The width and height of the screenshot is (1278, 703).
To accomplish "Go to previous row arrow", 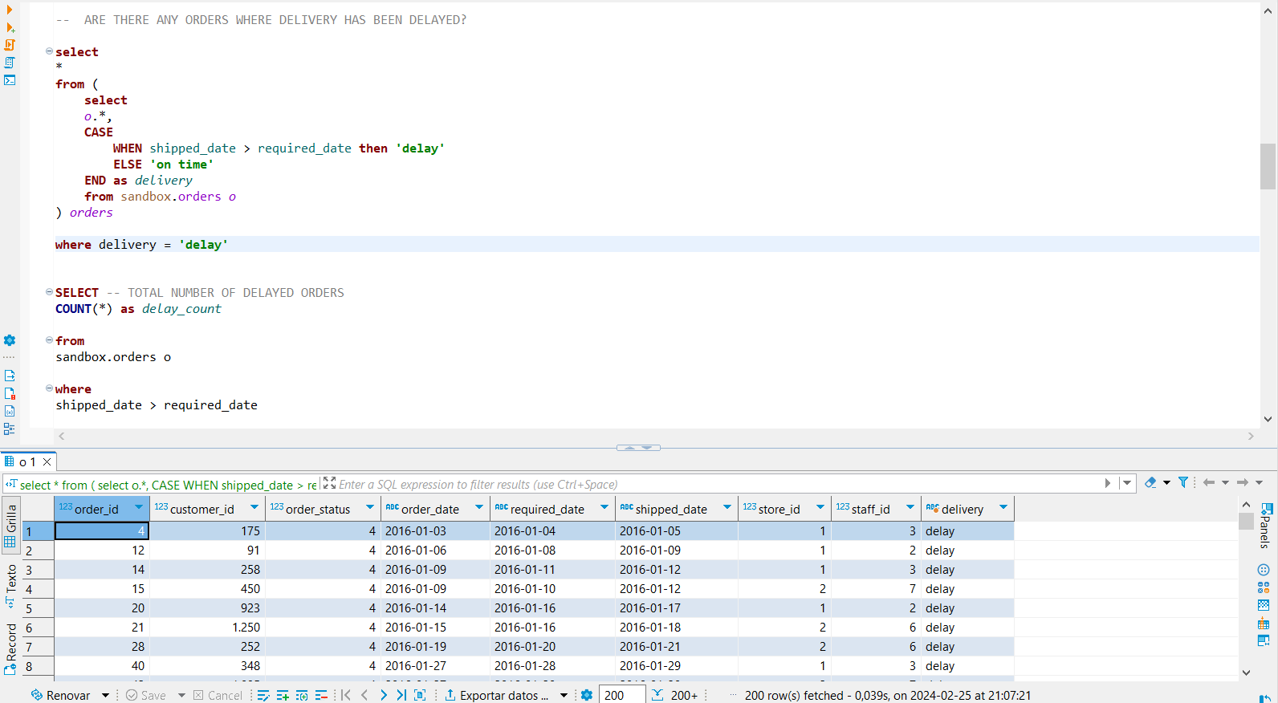I will pos(364,695).
